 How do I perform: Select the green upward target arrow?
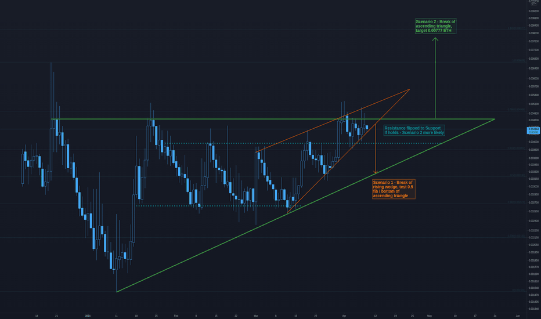pyautogui.click(x=435, y=78)
